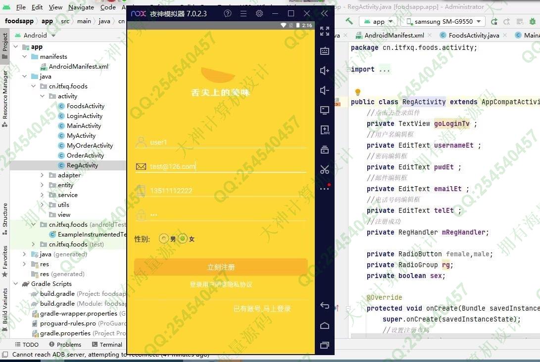Click the debug bug icon

[533, 21]
